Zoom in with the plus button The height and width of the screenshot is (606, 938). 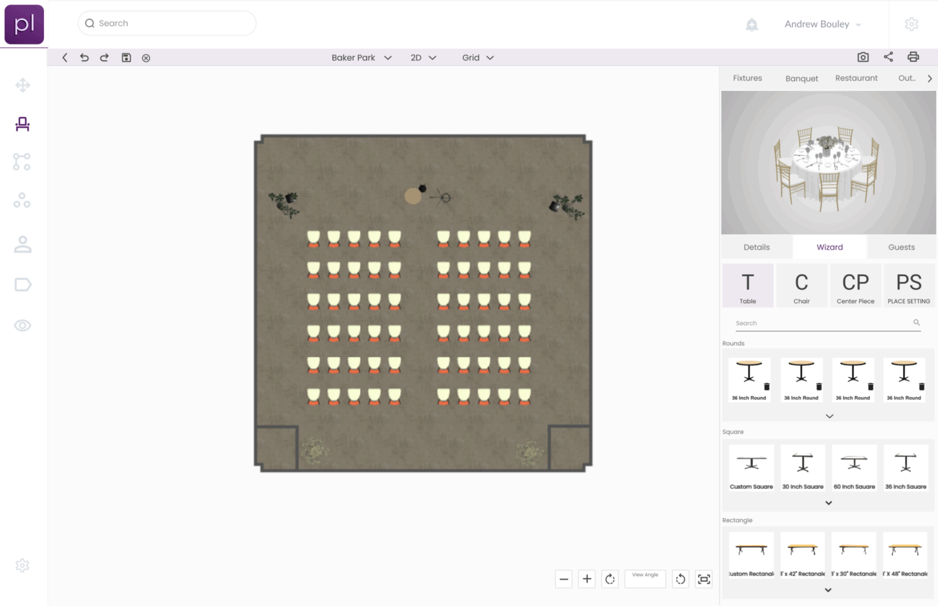[587, 579]
